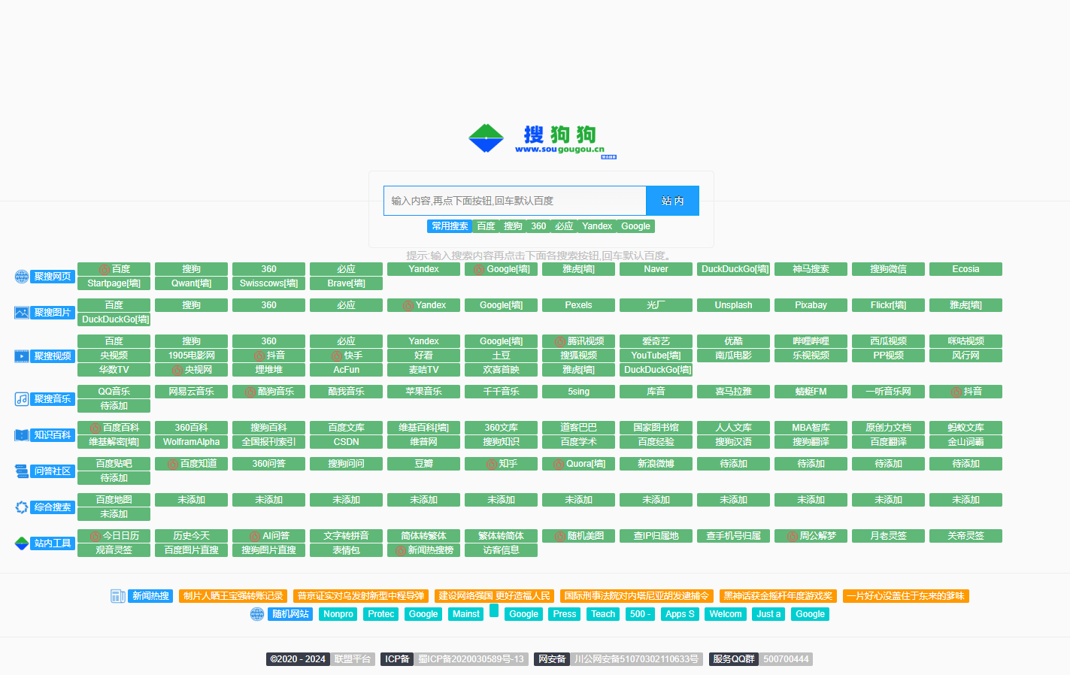Screen dimensions: 1070x675
Task: Open the 今日日历 tool
Action: [x=114, y=536]
